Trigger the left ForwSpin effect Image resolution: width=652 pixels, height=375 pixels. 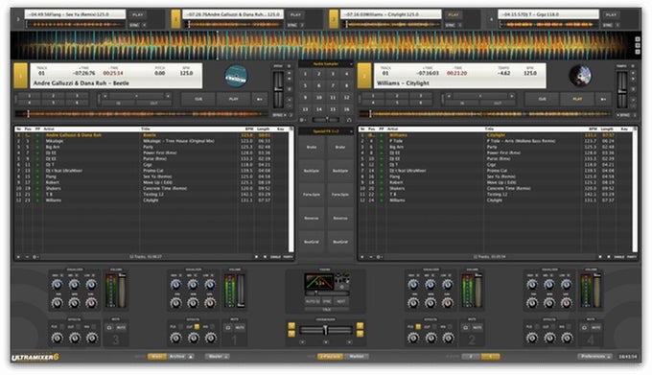pos(312,195)
